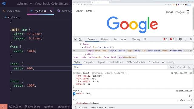Click the styles Filter input field

119,67
